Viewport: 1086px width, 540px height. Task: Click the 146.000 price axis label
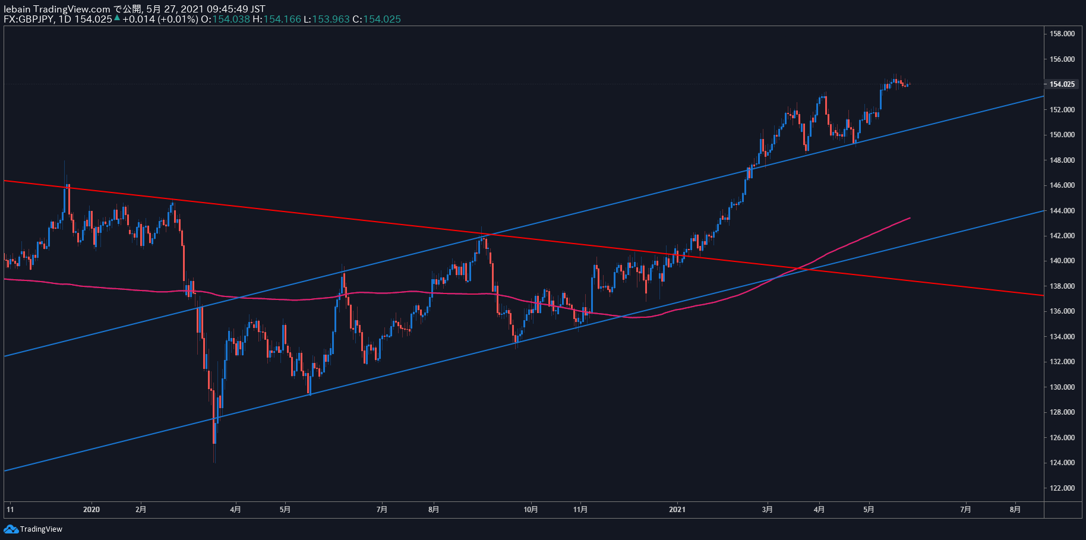click(1062, 185)
